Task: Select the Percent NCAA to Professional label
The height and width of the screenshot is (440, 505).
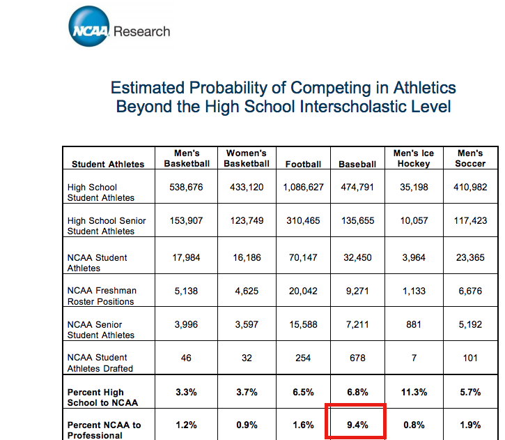Action: click(104, 430)
